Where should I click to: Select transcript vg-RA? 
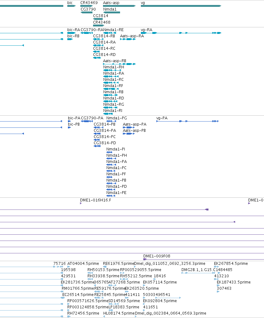pyautogui.click(x=181, y=33)
